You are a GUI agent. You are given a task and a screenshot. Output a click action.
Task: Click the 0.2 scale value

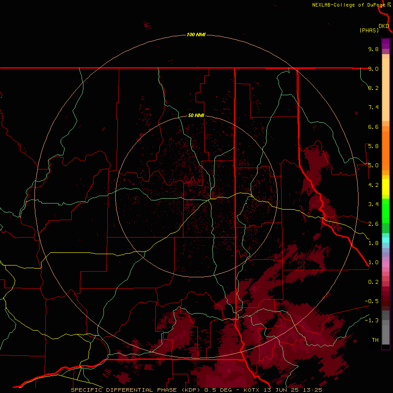(373, 282)
